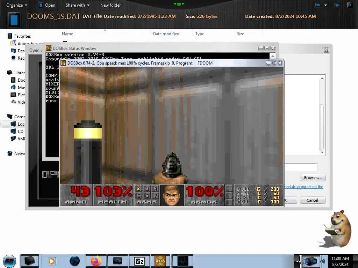Open the Windows Start menu orb

click(x=9, y=261)
